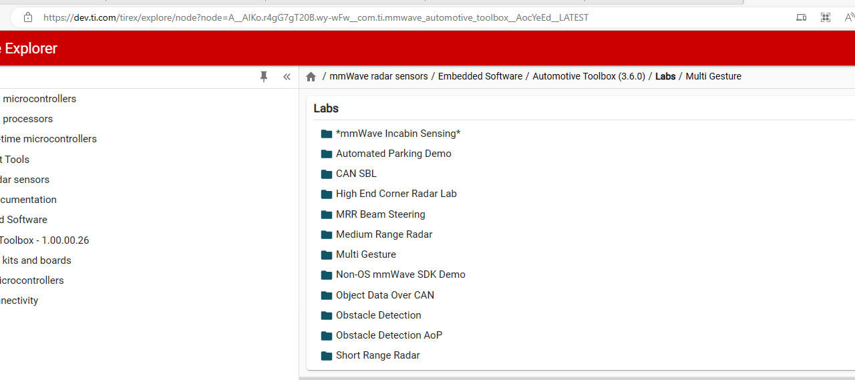Open the CAN SBL lab
The image size is (855, 380).
[x=356, y=174]
